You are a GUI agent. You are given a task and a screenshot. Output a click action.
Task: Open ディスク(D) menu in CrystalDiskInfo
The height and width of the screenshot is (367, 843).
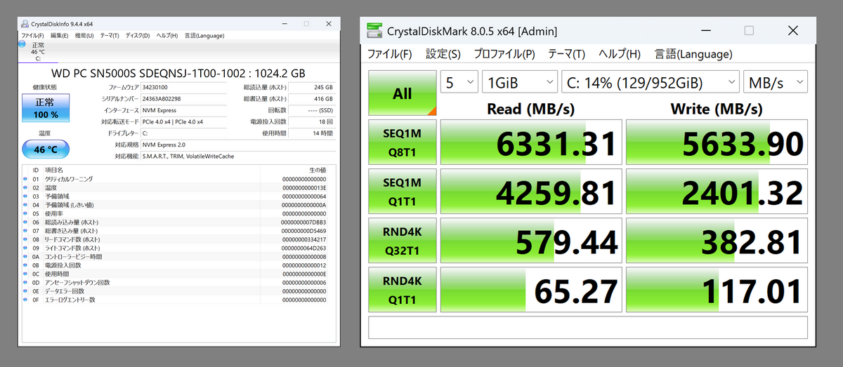(x=138, y=36)
